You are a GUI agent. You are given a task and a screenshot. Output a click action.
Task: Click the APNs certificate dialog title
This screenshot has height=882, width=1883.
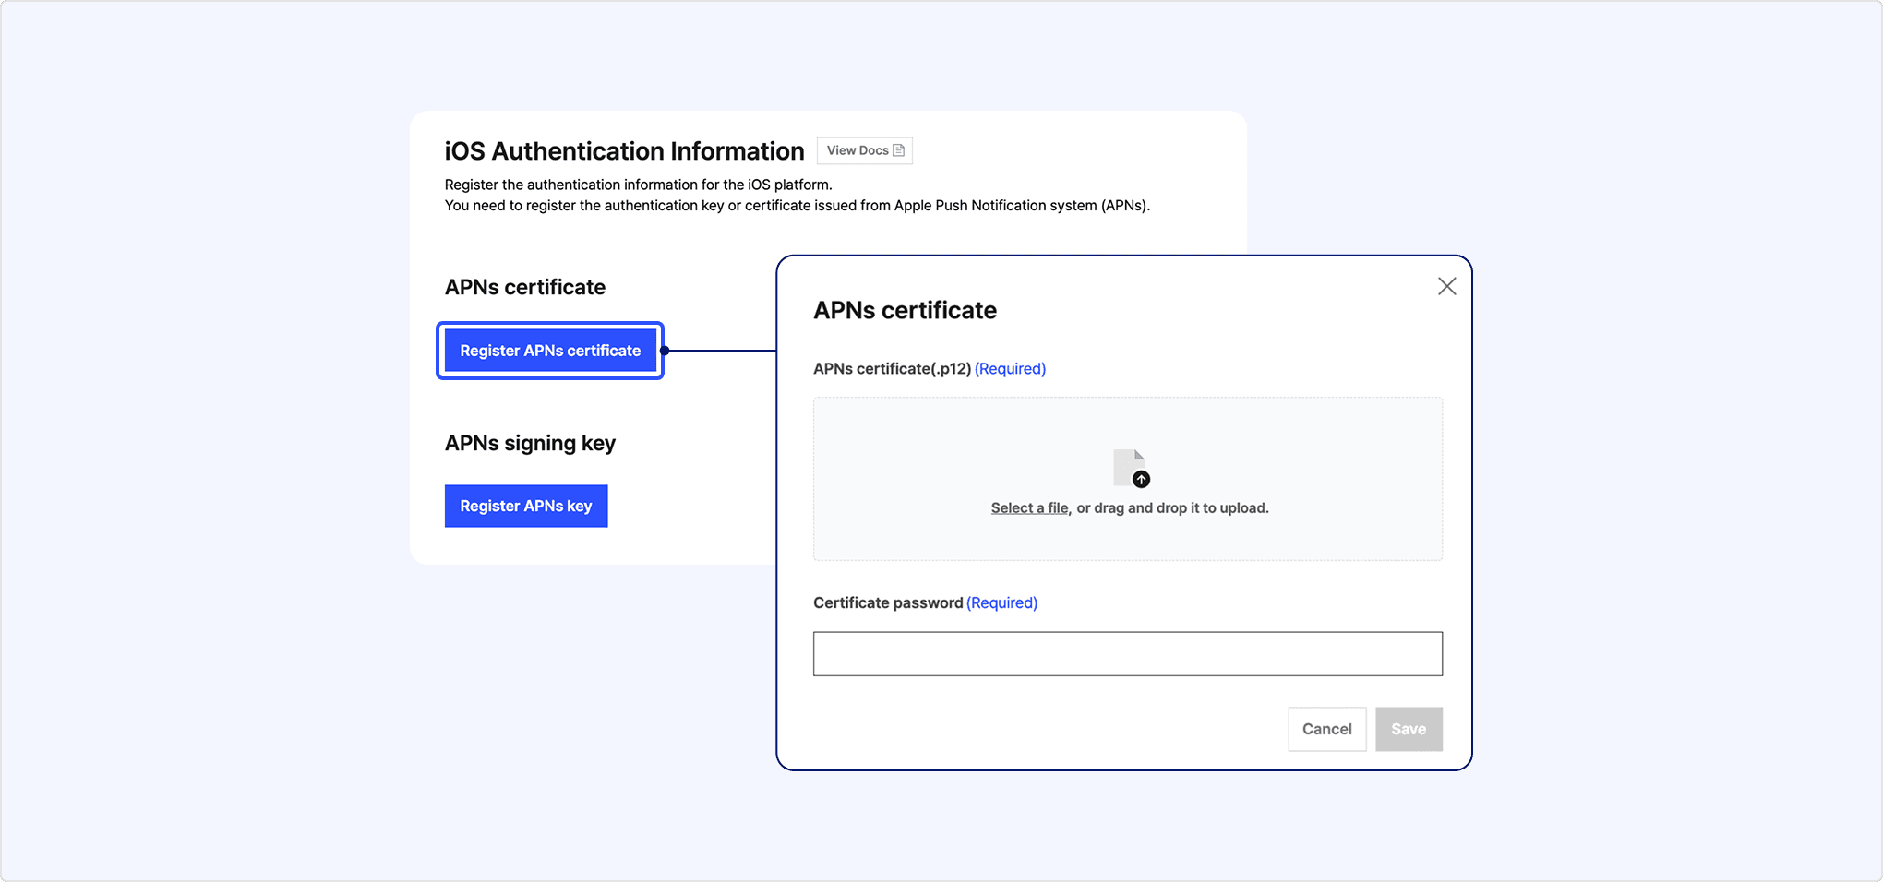click(x=905, y=311)
